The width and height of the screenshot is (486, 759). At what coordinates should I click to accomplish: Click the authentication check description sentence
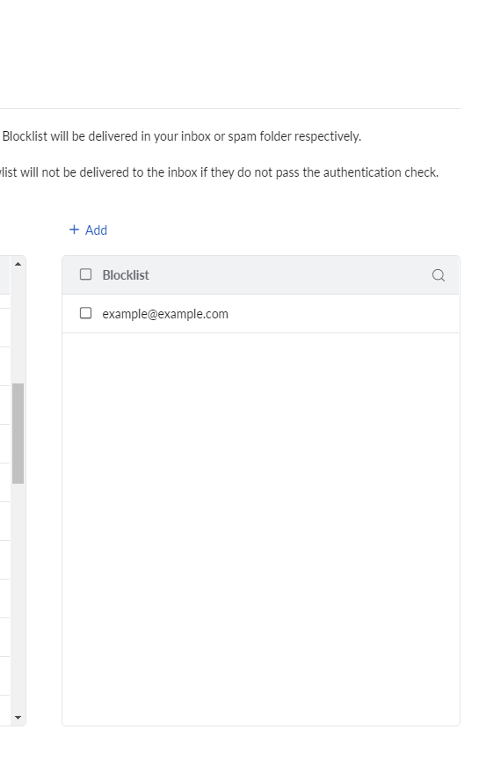coord(219,172)
